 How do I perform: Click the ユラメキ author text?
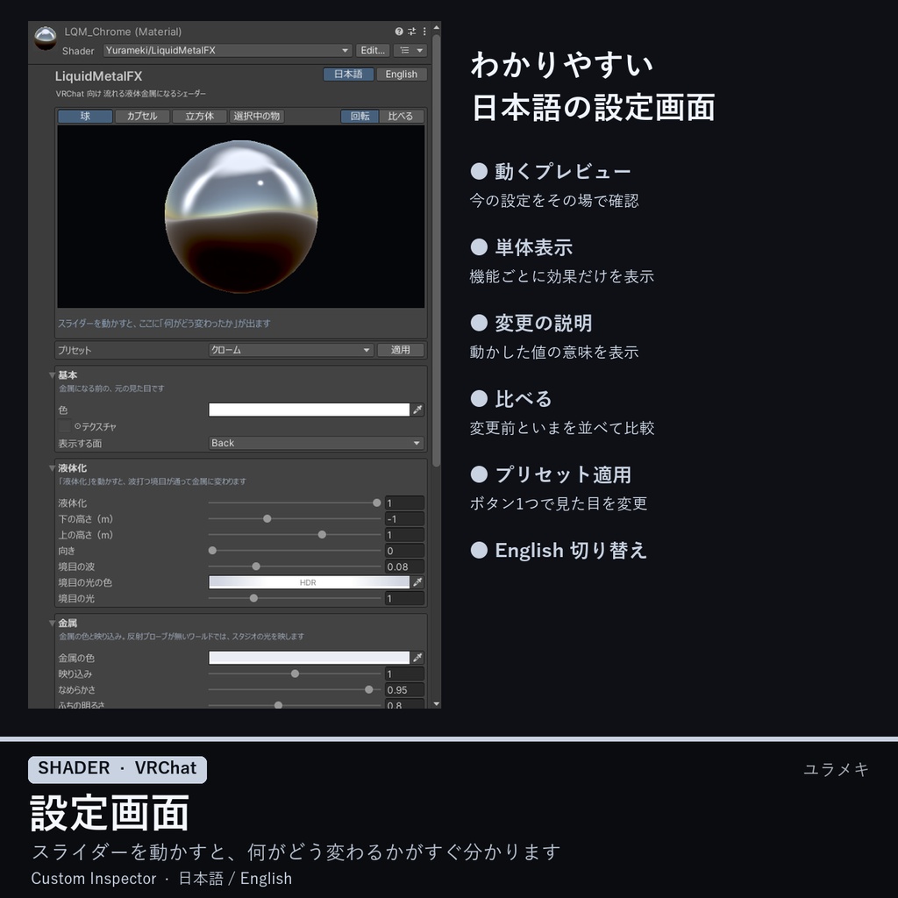coord(836,769)
